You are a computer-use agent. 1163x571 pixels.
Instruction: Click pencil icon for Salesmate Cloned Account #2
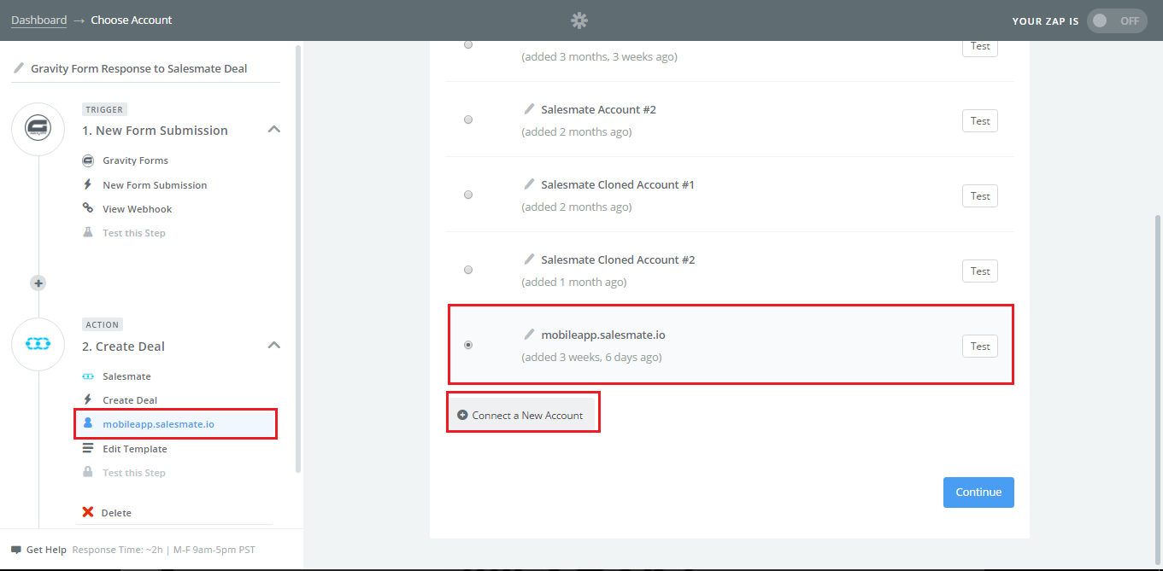point(529,259)
